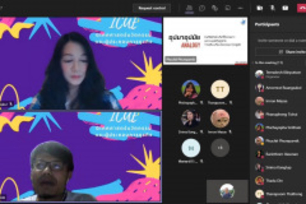Click the Request control button
The image size is (306, 204).
152,8
